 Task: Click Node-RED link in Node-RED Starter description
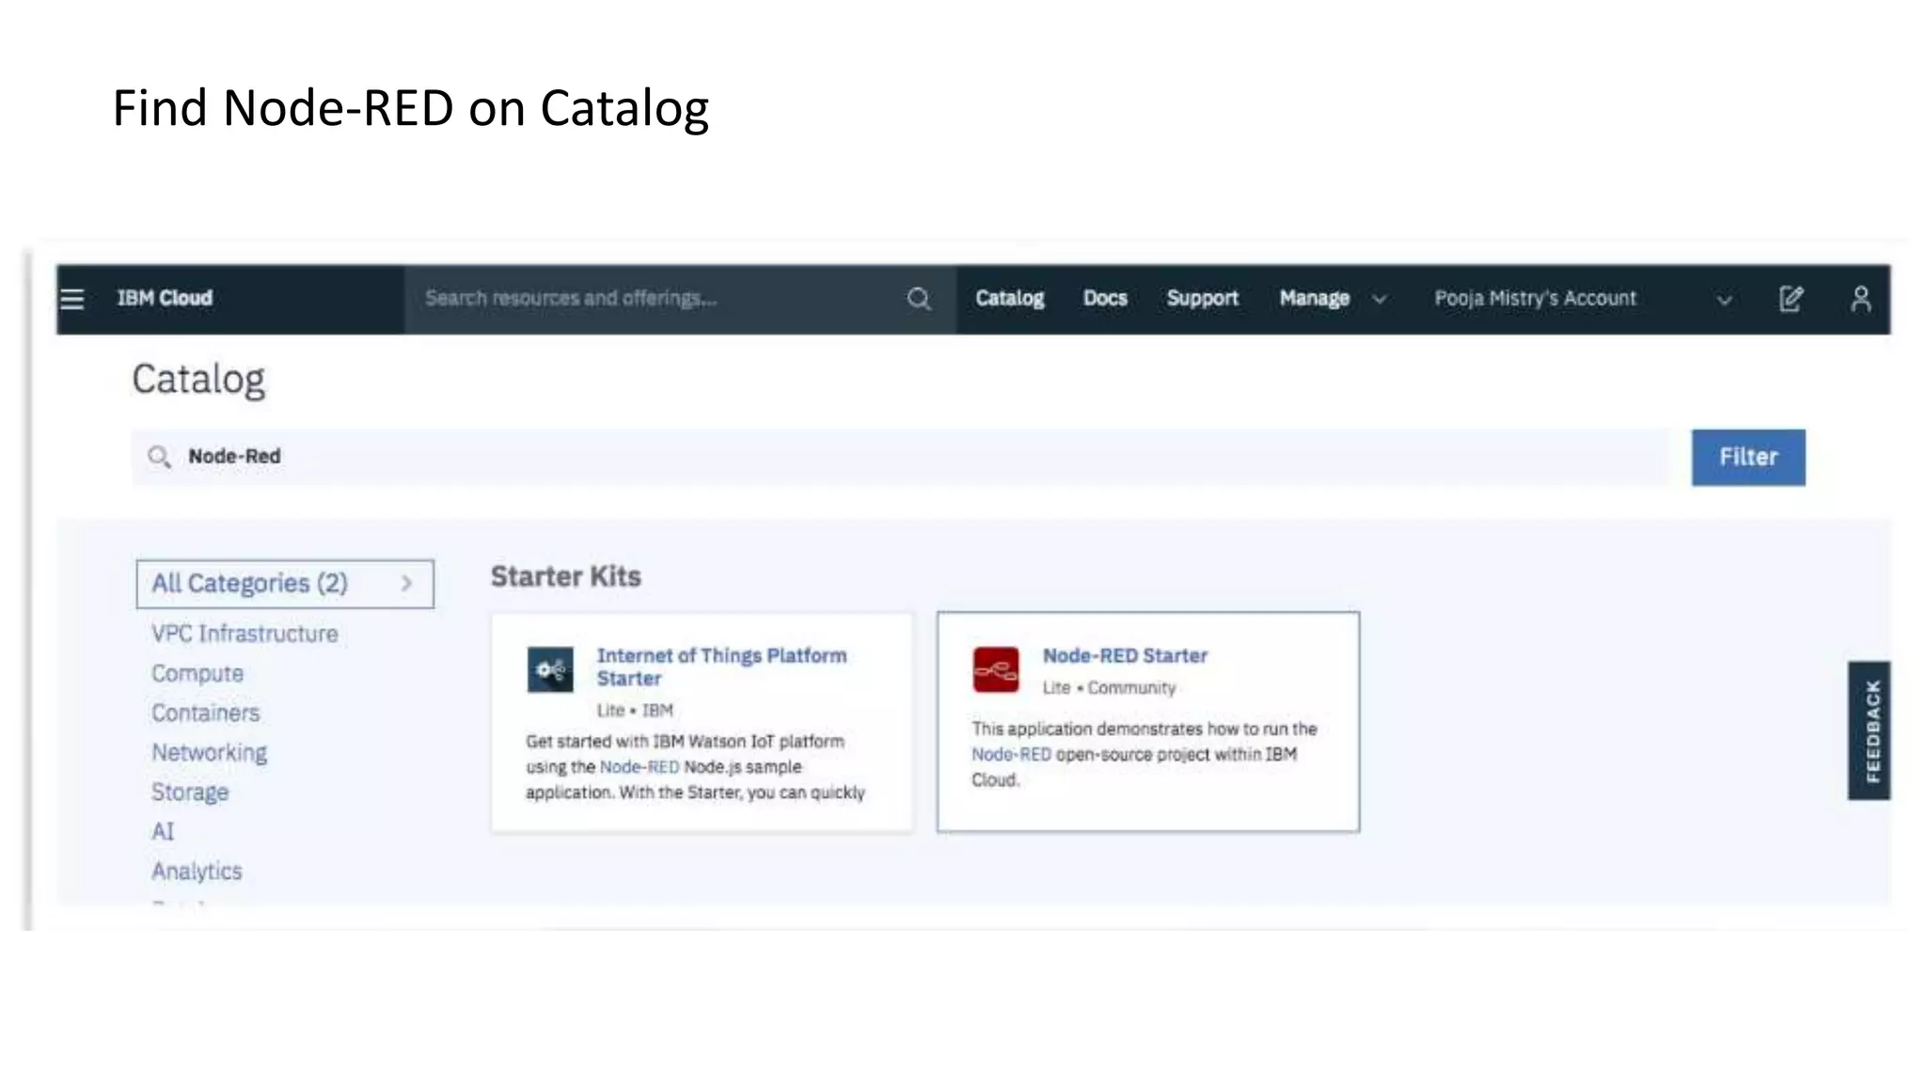1011,754
